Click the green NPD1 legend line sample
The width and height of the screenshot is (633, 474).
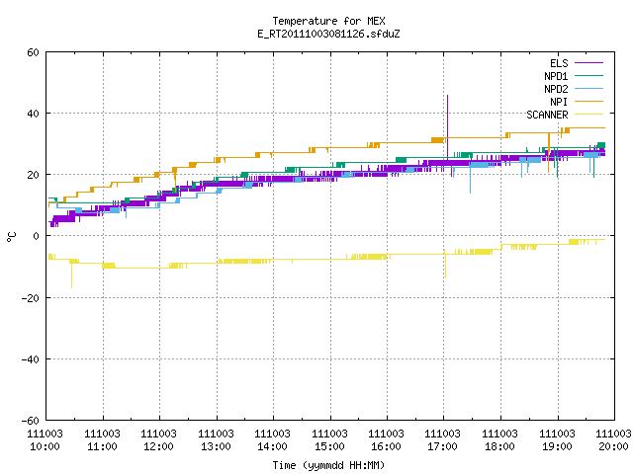(x=588, y=75)
